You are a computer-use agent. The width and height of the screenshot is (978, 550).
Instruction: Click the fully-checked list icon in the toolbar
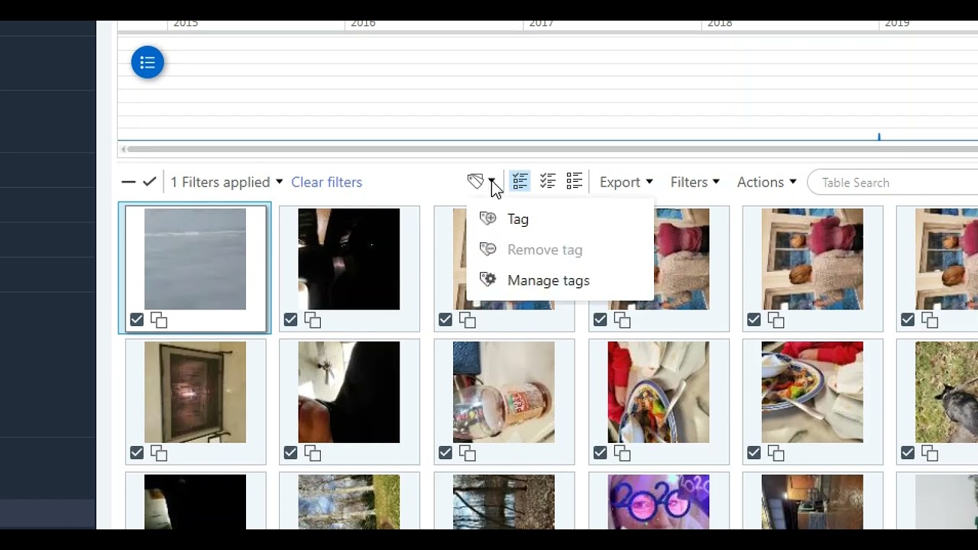[x=548, y=181]
